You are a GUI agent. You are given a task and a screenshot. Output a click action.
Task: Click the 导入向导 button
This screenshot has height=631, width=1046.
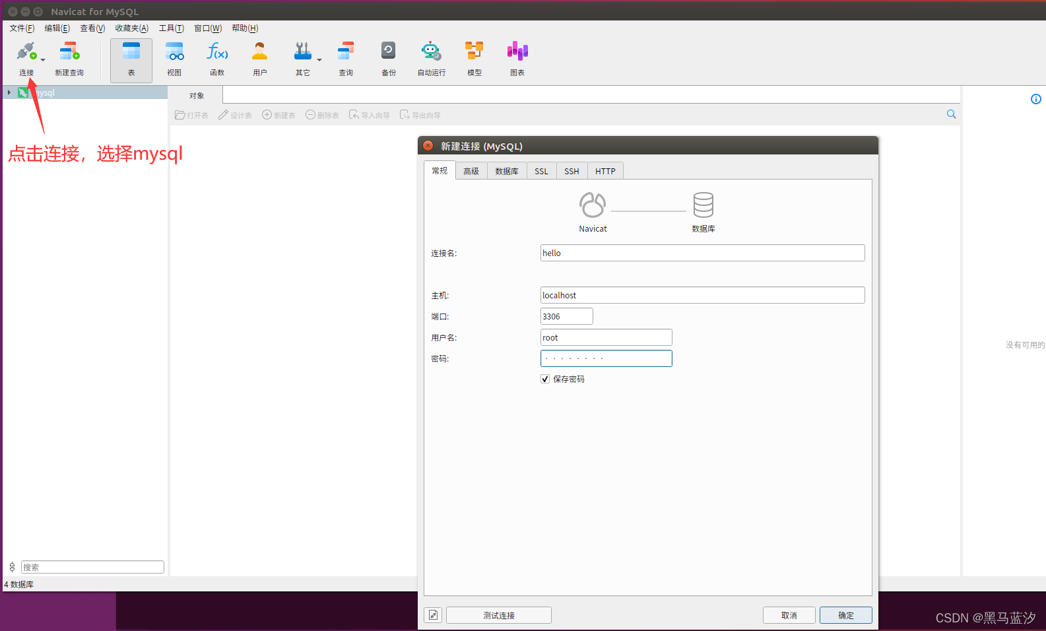[370, 116]
